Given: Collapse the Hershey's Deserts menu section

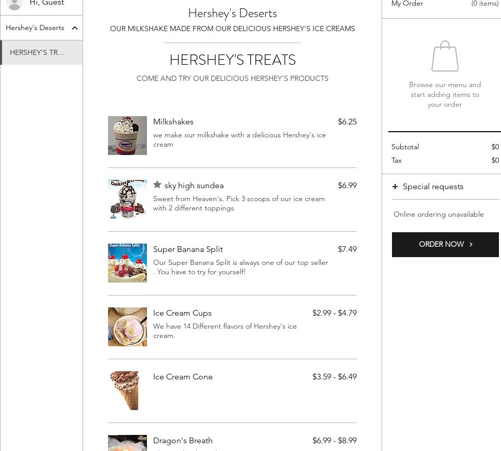Looking at the screenshot, I should (75, 28).
